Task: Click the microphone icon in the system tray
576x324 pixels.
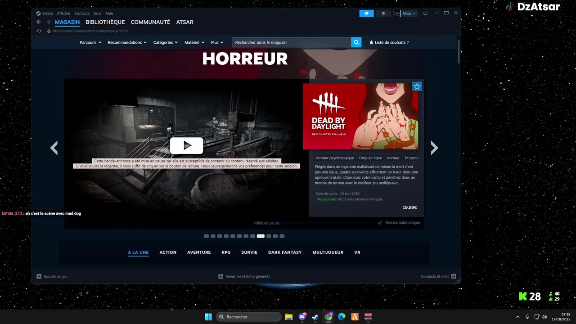Action: tap(527, 317)
